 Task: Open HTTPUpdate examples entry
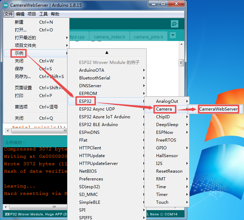(107, 156)
